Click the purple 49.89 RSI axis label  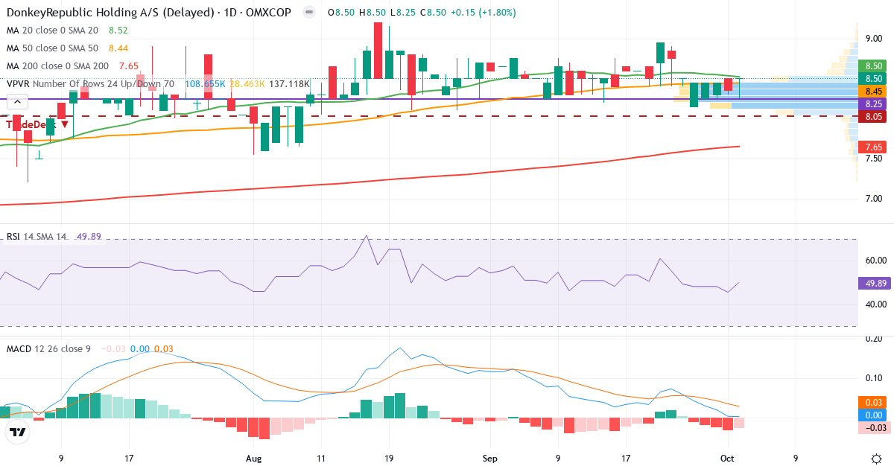874,283
